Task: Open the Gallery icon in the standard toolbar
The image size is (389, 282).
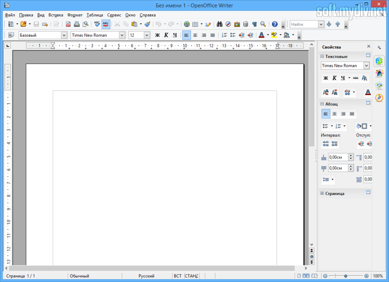Action: point(237,24)
